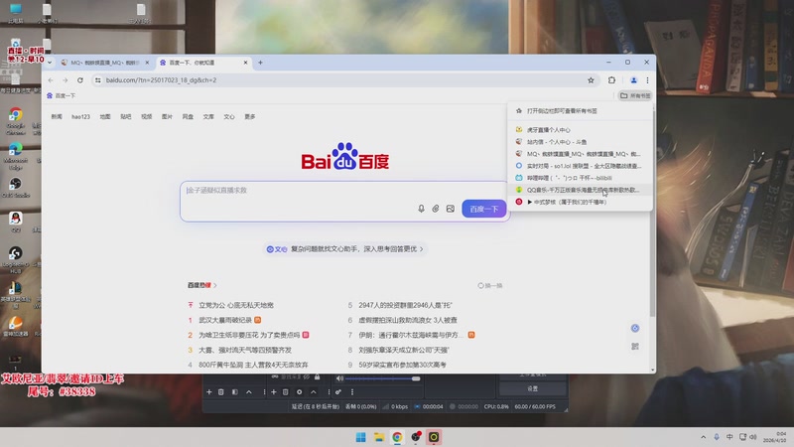Open Logitech G HUB desktop shortcut

pyautogui.click(x=16, y=259)
